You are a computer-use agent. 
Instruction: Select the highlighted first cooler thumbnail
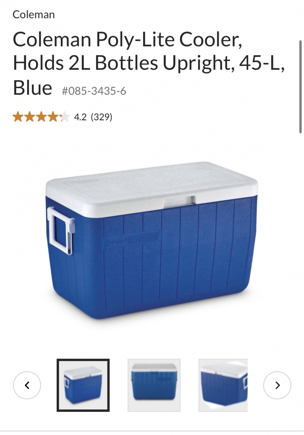[x=83, y=385]
